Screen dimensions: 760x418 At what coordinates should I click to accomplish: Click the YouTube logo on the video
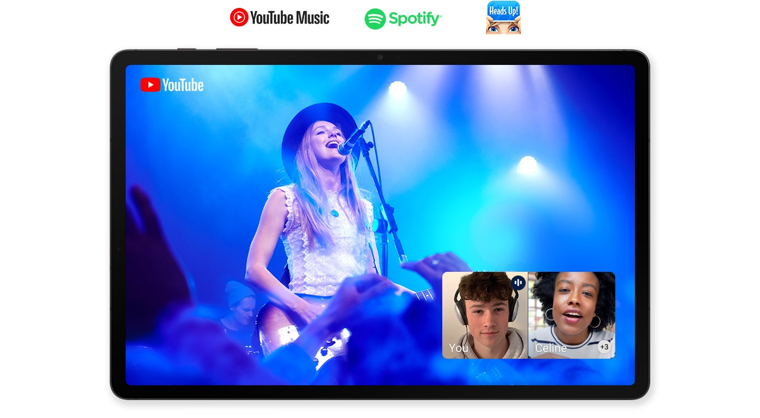point(172,85)
